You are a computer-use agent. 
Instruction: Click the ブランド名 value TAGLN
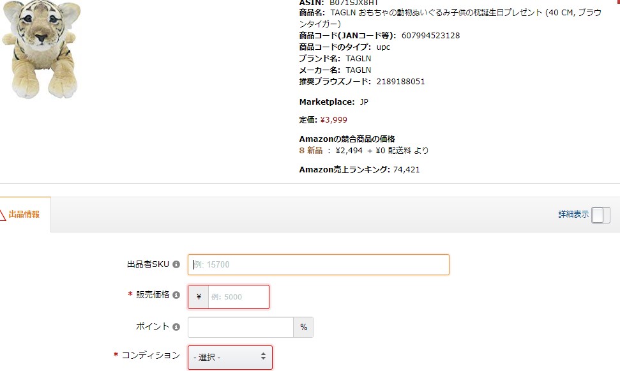click(x=358, y=59)
